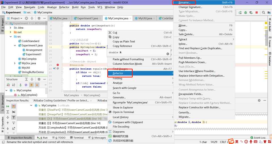Export inspection results icon
The width and height of the screenshot is (272, 144).
pos(14,128)
